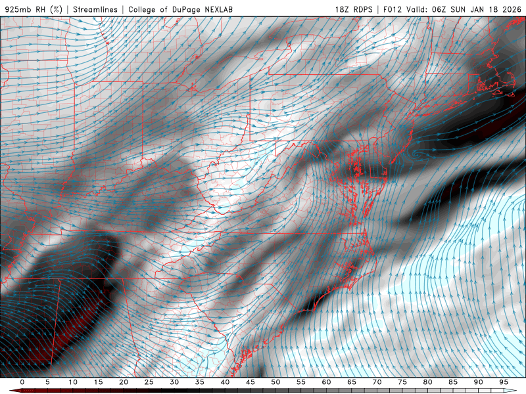
Task: Click the "Streamlines" header label
Action: tap(95, 9)
